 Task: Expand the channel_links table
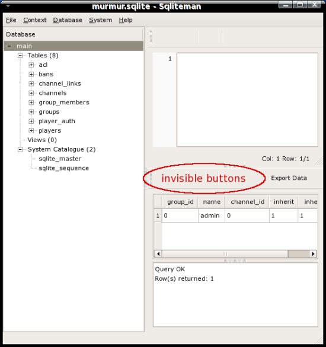coord(31,83)
